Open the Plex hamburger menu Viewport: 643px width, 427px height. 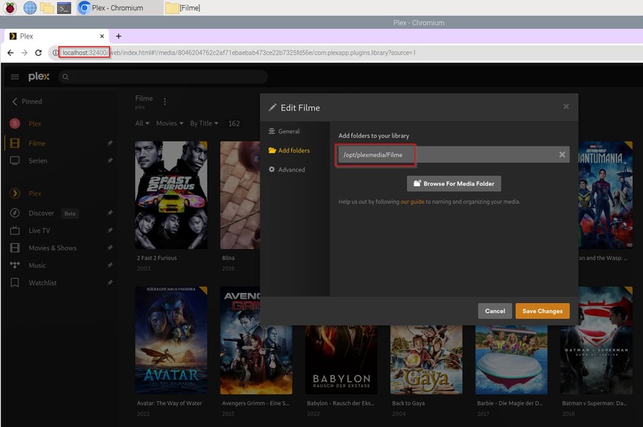click(15, 77)
